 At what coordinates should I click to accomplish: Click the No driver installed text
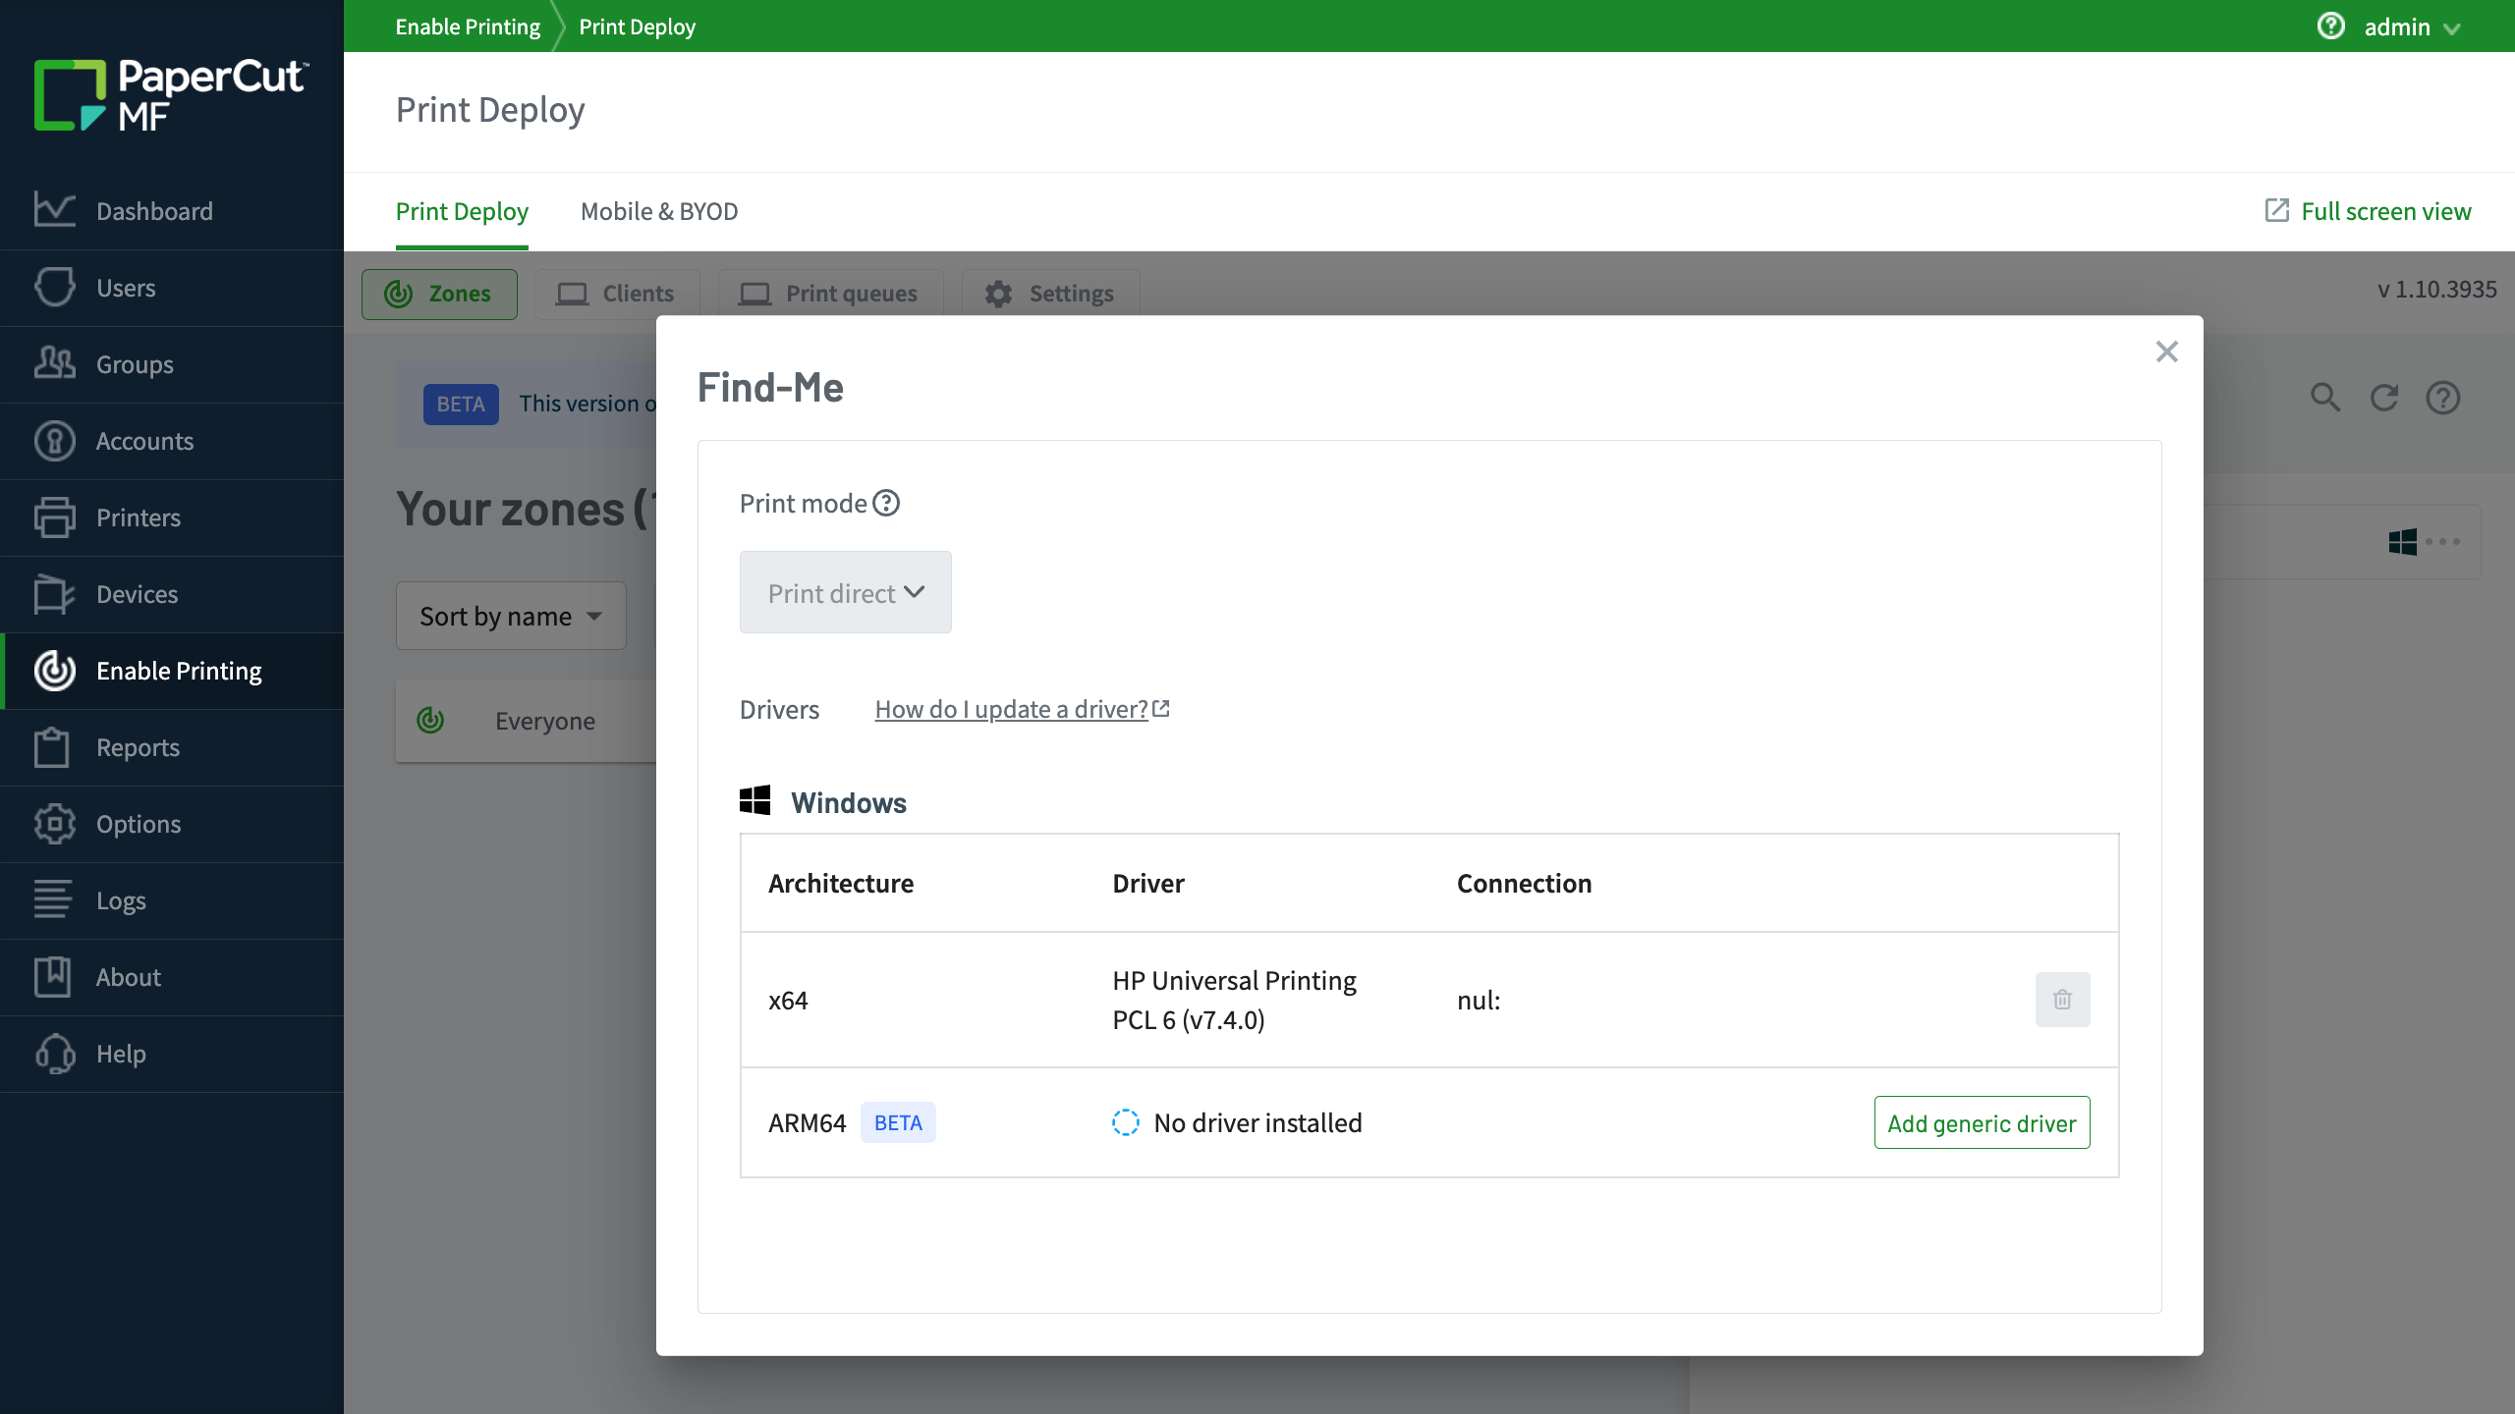(x=1257, y=1122)
